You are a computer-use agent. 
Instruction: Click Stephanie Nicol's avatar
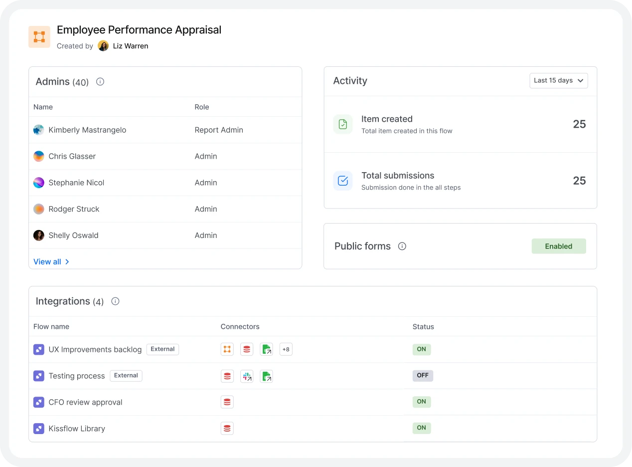(x=39, y=183)
